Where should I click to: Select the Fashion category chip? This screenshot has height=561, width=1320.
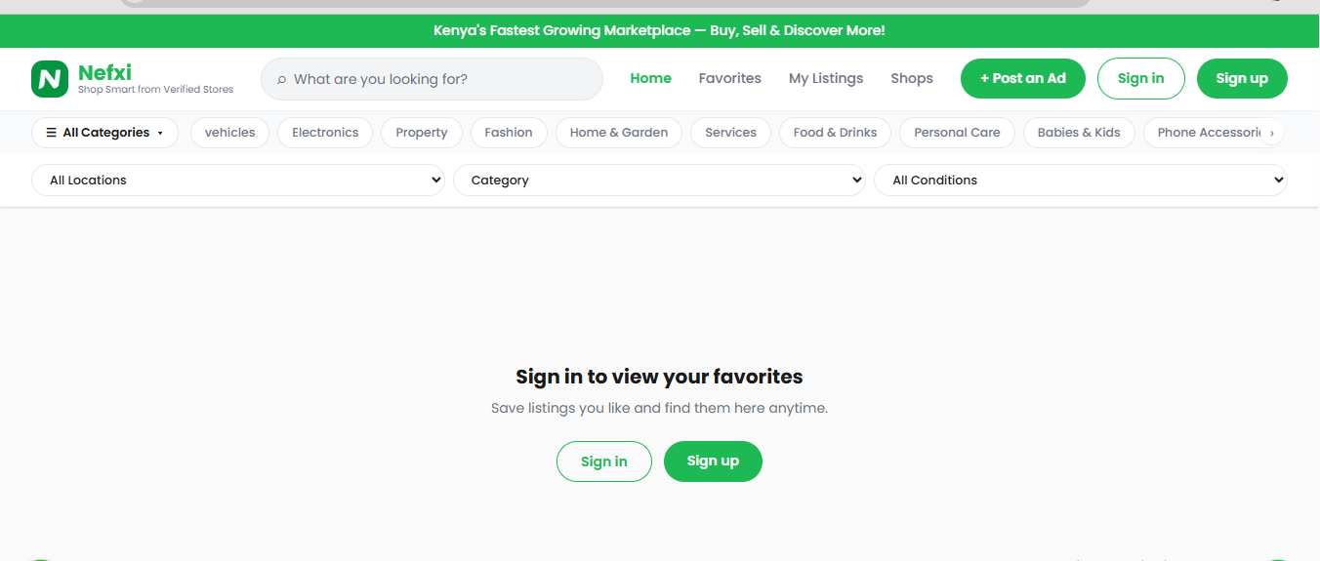[509, 133]
